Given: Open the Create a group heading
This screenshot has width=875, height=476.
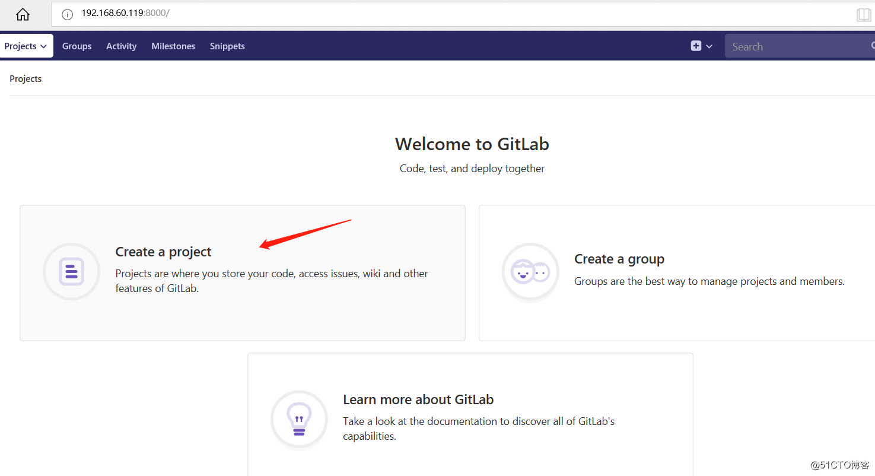Looking at the screenshot, I should tap(619, 259).
